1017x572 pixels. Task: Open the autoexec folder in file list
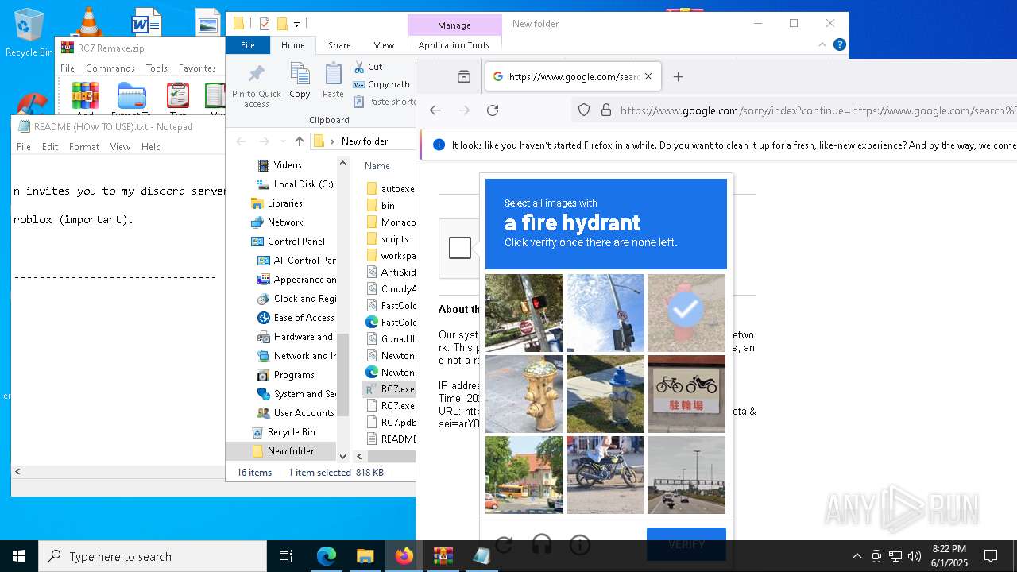(x=390, y=189)
